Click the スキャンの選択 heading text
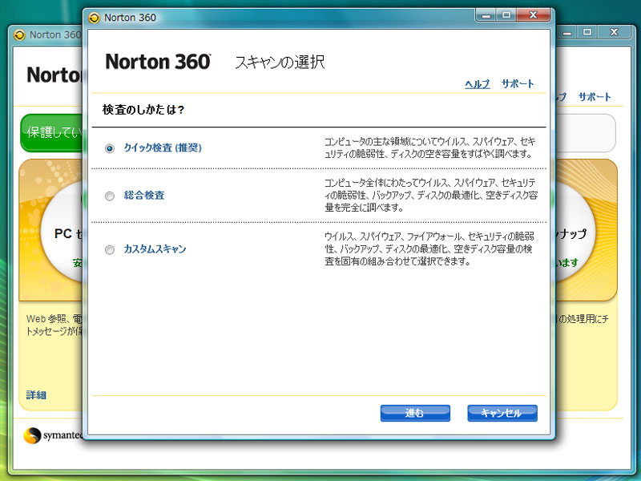Viewport: 641px width, 481px height. [280, 63]
